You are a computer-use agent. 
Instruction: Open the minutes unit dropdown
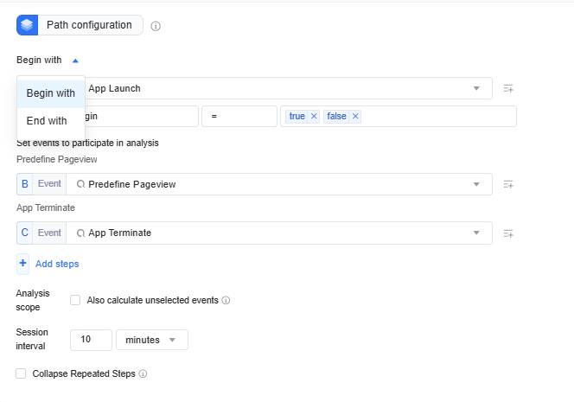pos(152,340)
